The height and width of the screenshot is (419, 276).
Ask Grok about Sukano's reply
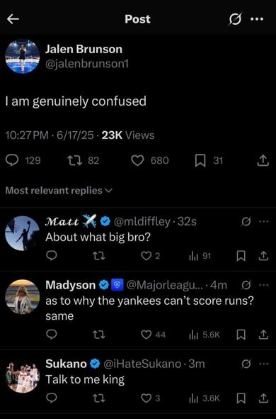(246, 364)
